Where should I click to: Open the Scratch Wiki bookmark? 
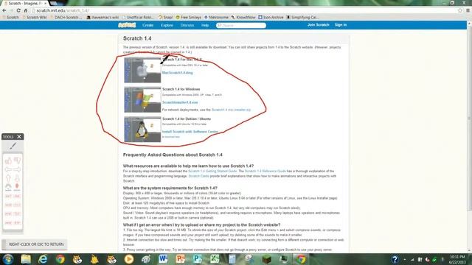(x=35, y=18)
